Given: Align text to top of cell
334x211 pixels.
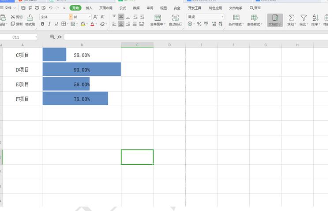Looking at the screenshot, I should [114, 17].
